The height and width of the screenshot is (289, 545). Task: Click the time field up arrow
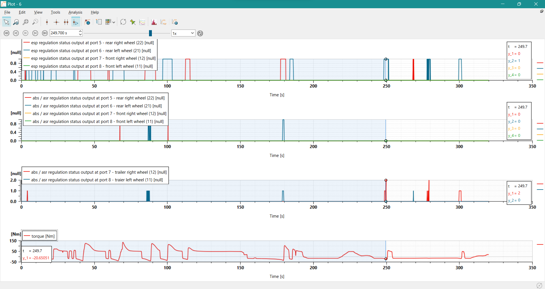click(81, 31)
